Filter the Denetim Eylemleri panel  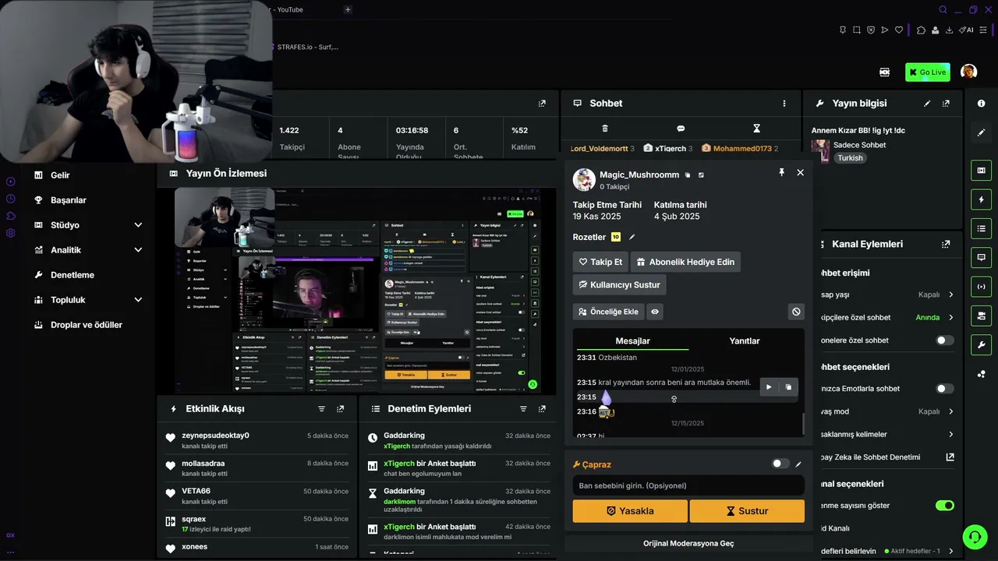tap(523, 409)
